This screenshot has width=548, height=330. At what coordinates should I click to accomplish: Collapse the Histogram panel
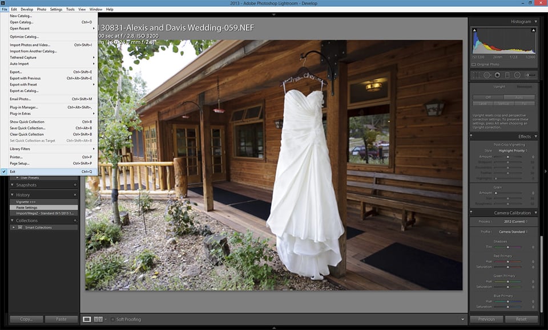[x=536, y=22]
